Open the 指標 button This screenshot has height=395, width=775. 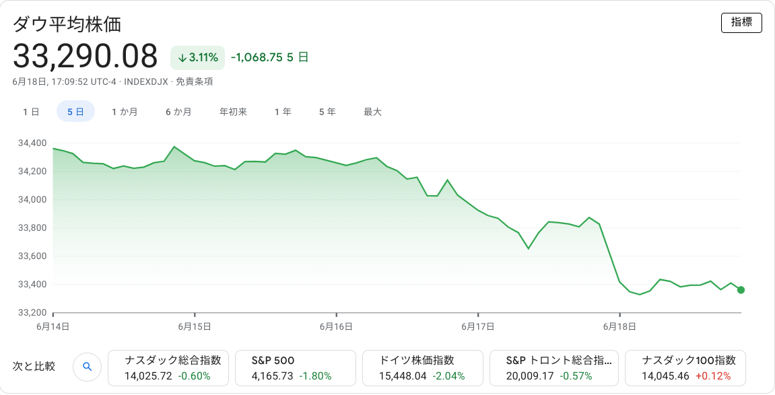[x=741, y=22]
